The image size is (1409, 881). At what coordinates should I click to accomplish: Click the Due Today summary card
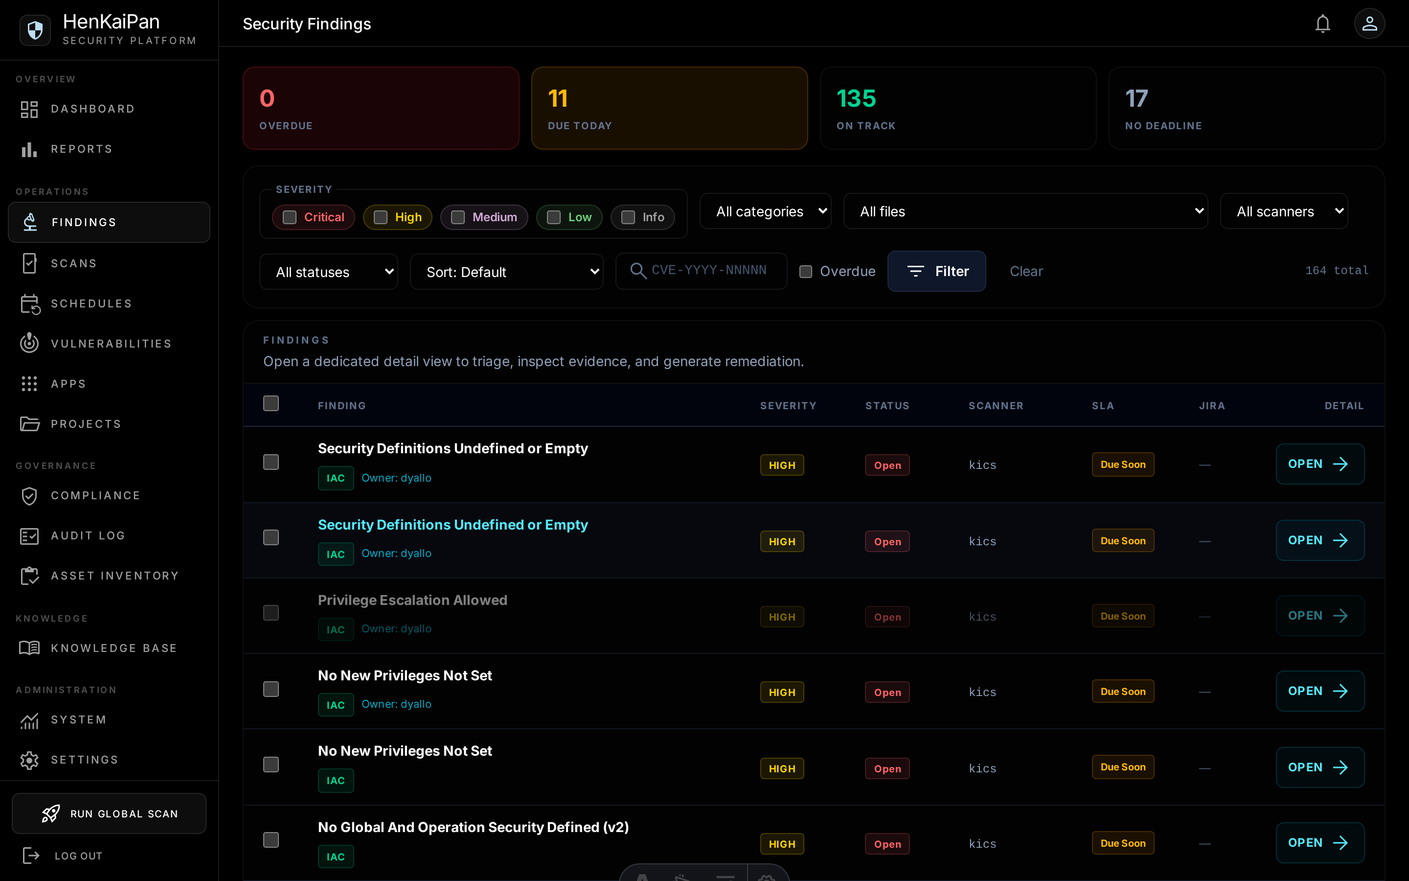tap(670, 108)
